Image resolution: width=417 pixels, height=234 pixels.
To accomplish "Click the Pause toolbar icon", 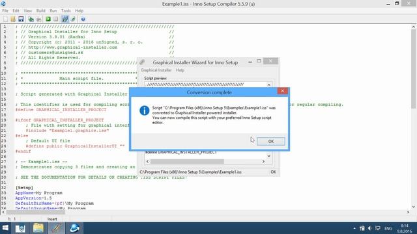I will 55,19.
